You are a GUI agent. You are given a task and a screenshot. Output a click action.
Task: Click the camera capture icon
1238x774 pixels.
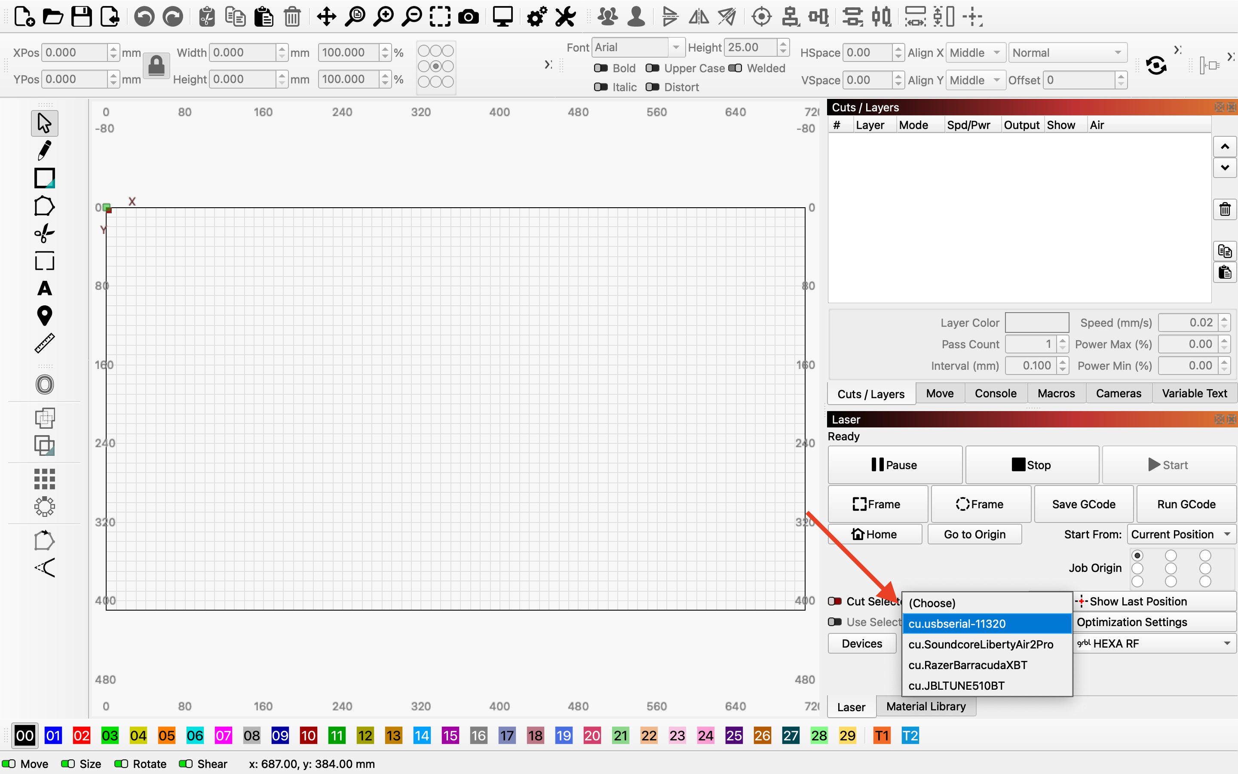click(468, 17)
